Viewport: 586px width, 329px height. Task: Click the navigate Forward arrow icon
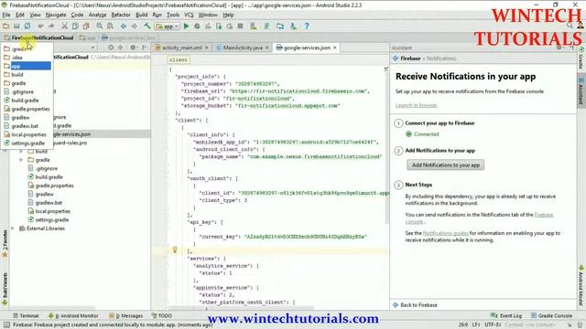pos(134,27)
